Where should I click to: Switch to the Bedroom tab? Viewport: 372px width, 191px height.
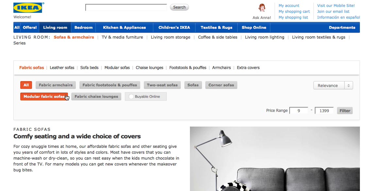click(83, 27)
